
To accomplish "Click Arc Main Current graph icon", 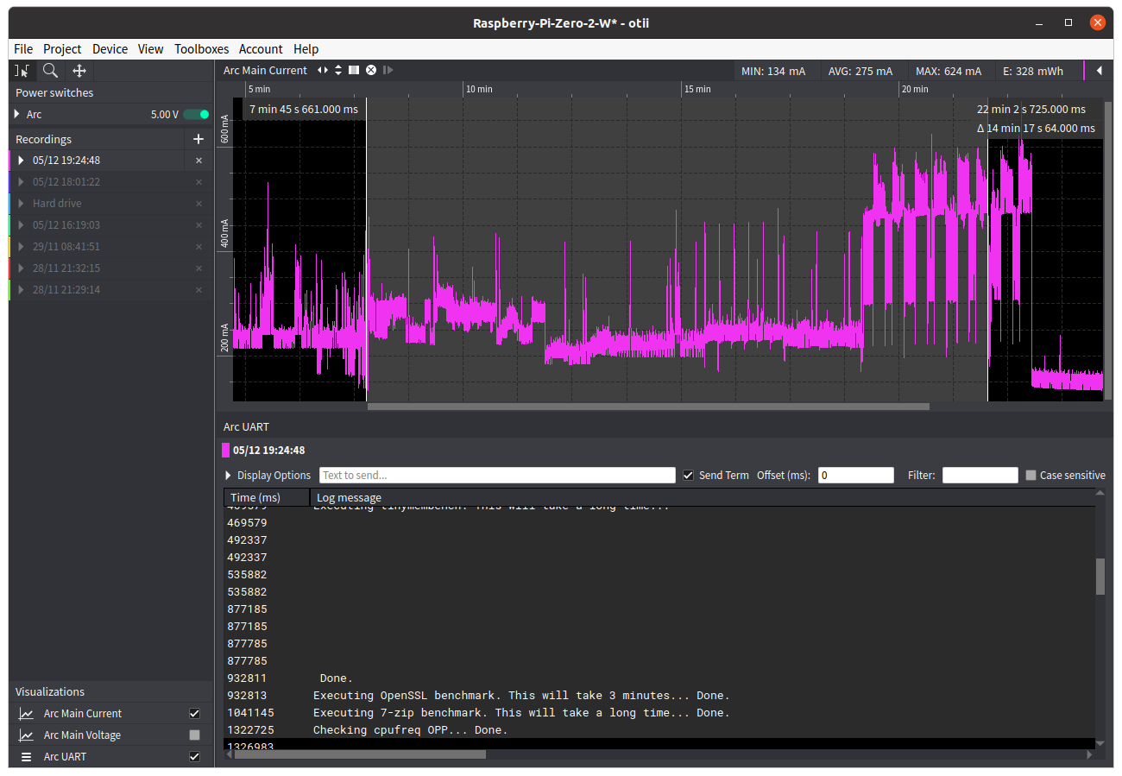I will click(x=27, y=714).
